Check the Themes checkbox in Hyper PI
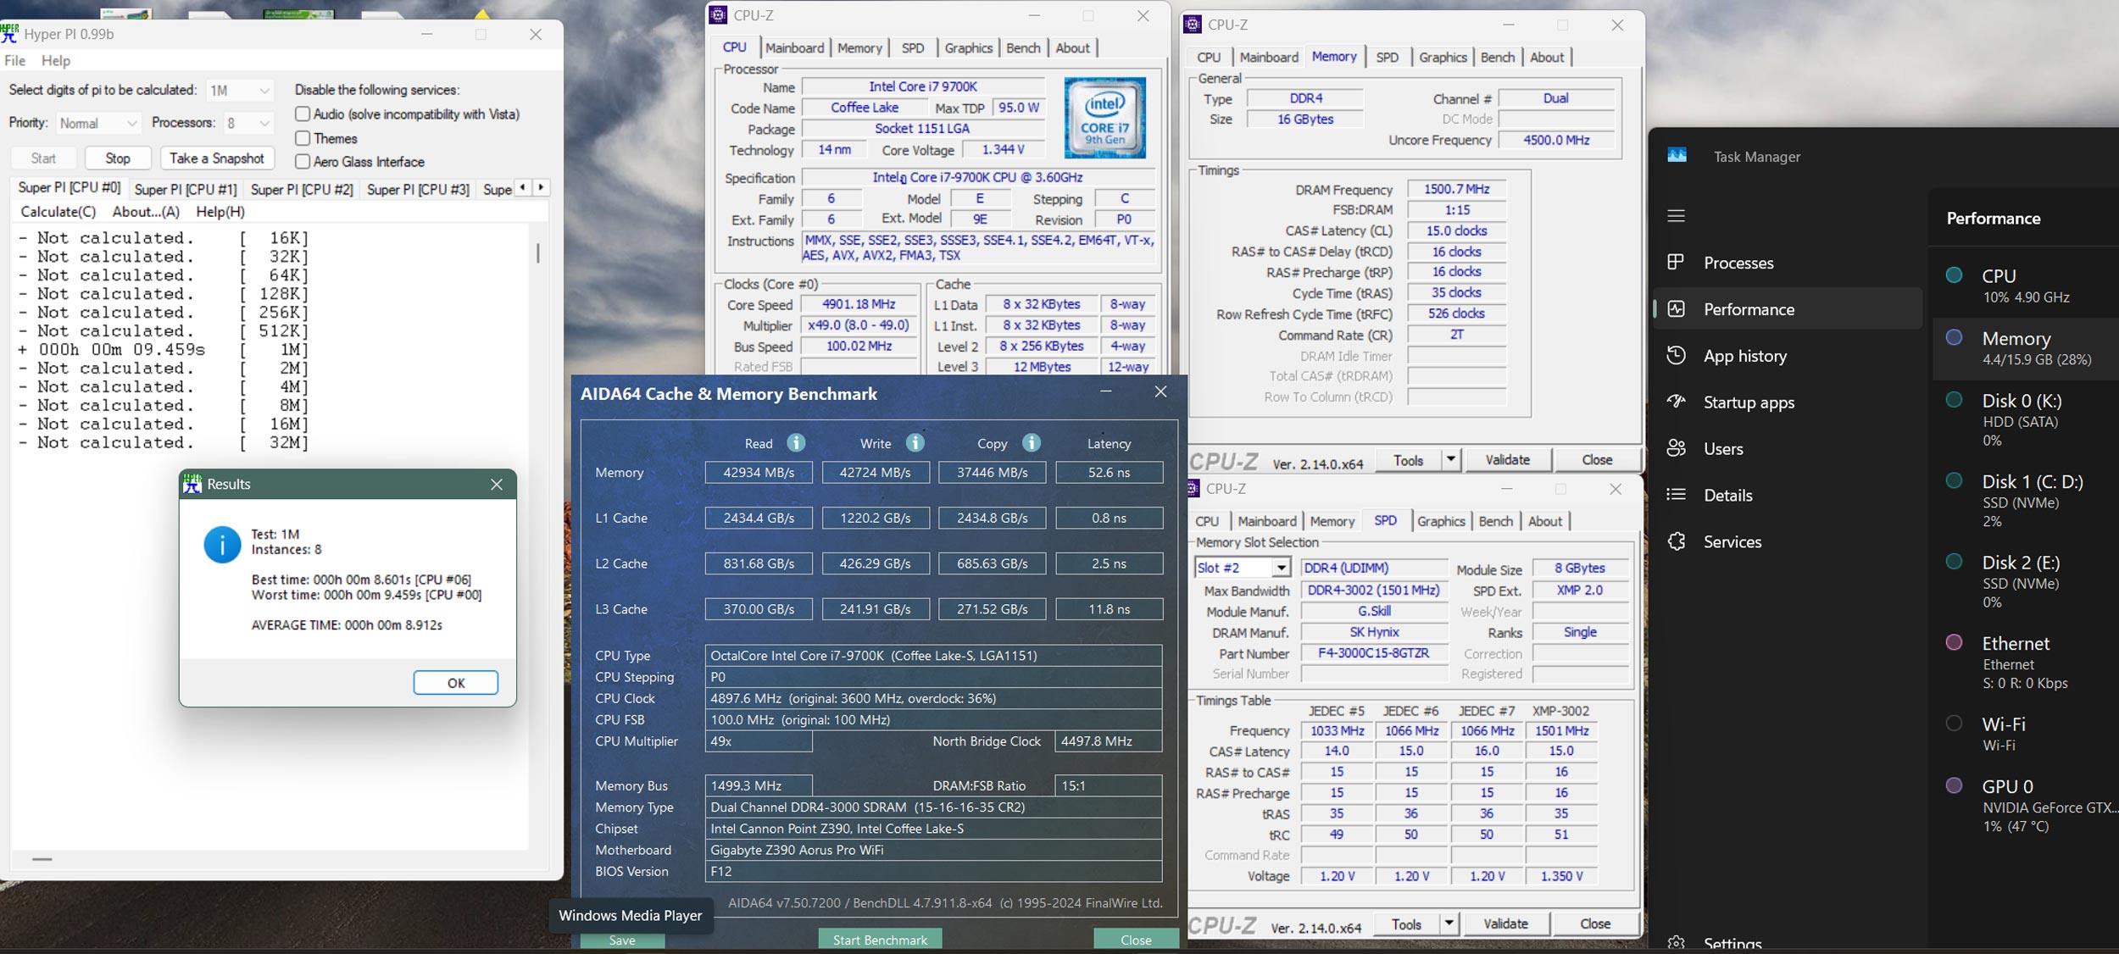This screenshot has width=2119, height=954. [x=303, y=138]
